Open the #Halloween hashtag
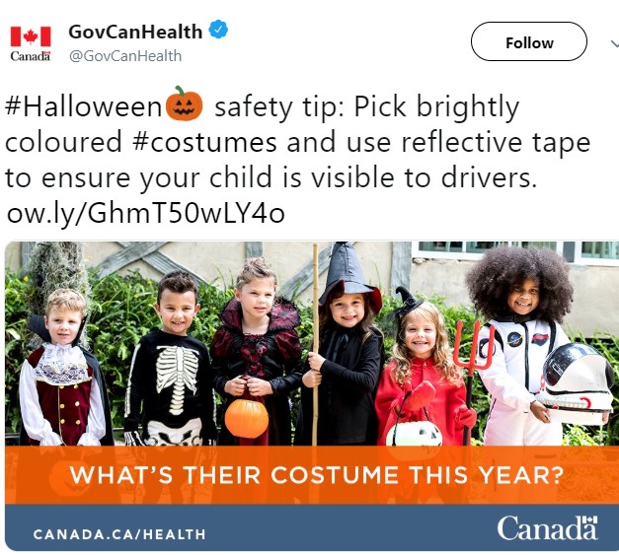 (83, 106)
